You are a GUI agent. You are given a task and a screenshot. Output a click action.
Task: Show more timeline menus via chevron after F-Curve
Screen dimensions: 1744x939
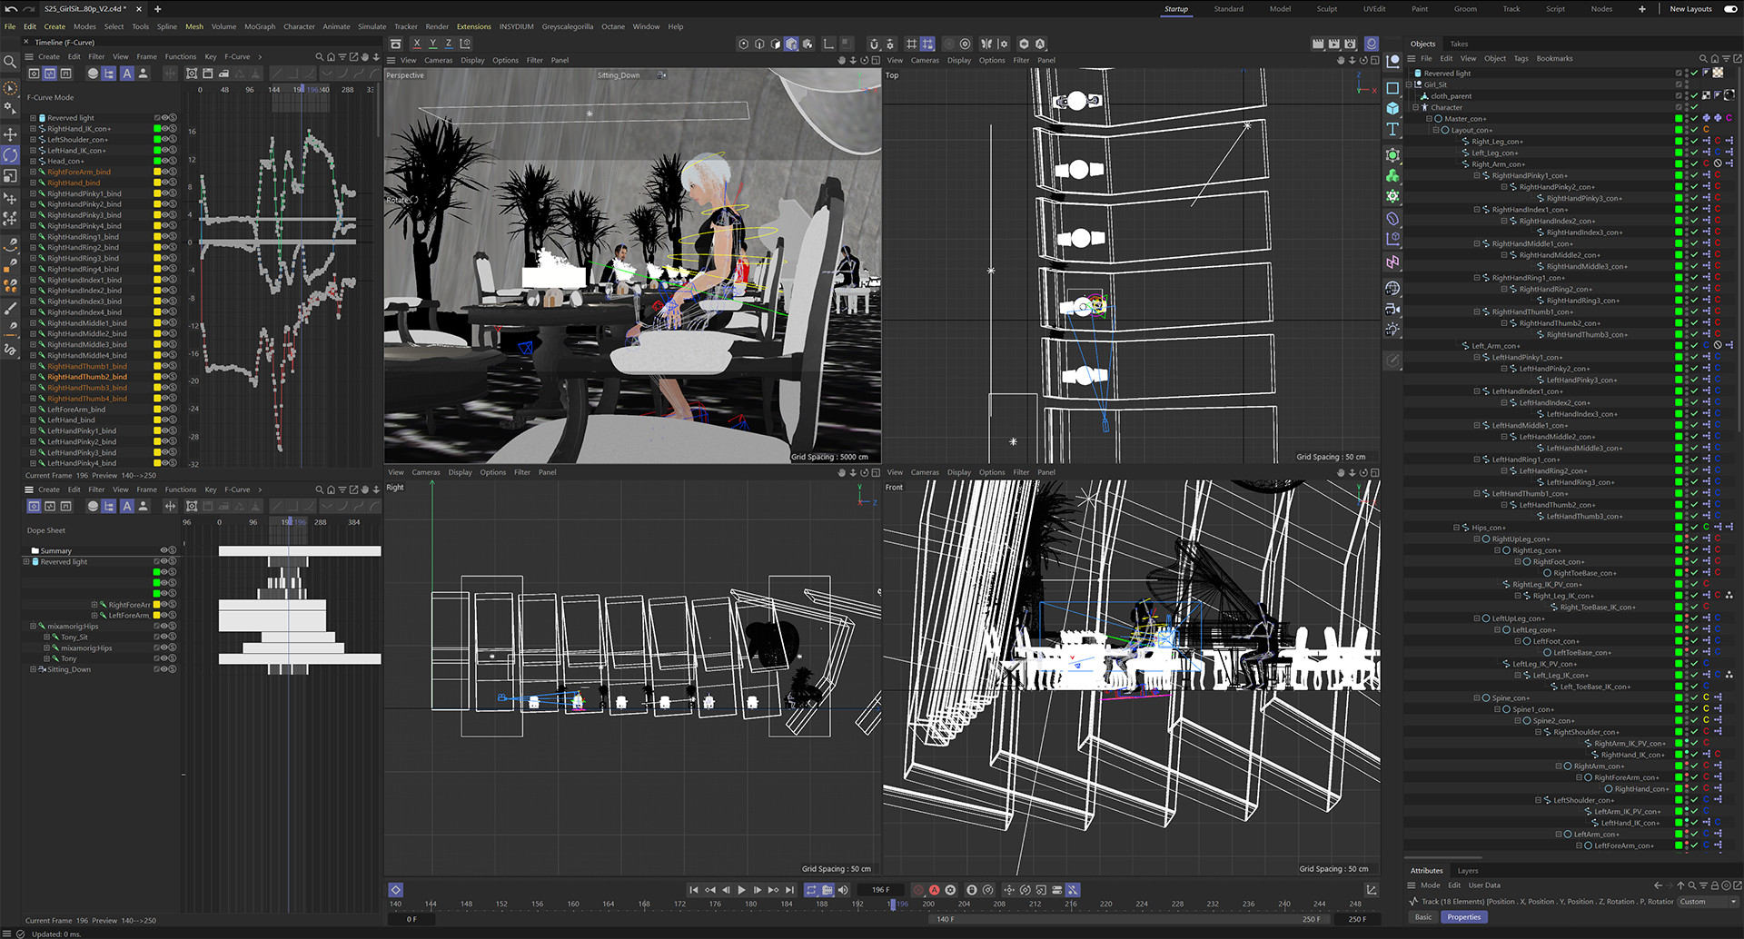260,56
